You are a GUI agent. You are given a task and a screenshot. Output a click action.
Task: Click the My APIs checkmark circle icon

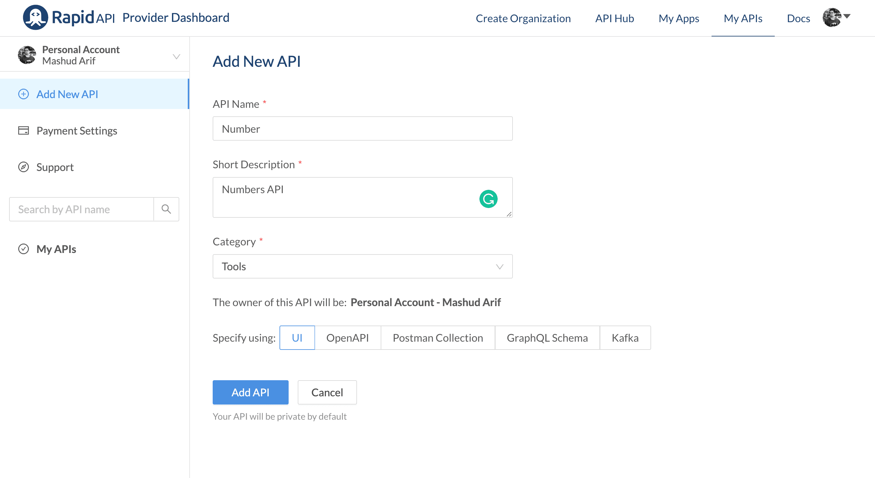tap(23, 249)
